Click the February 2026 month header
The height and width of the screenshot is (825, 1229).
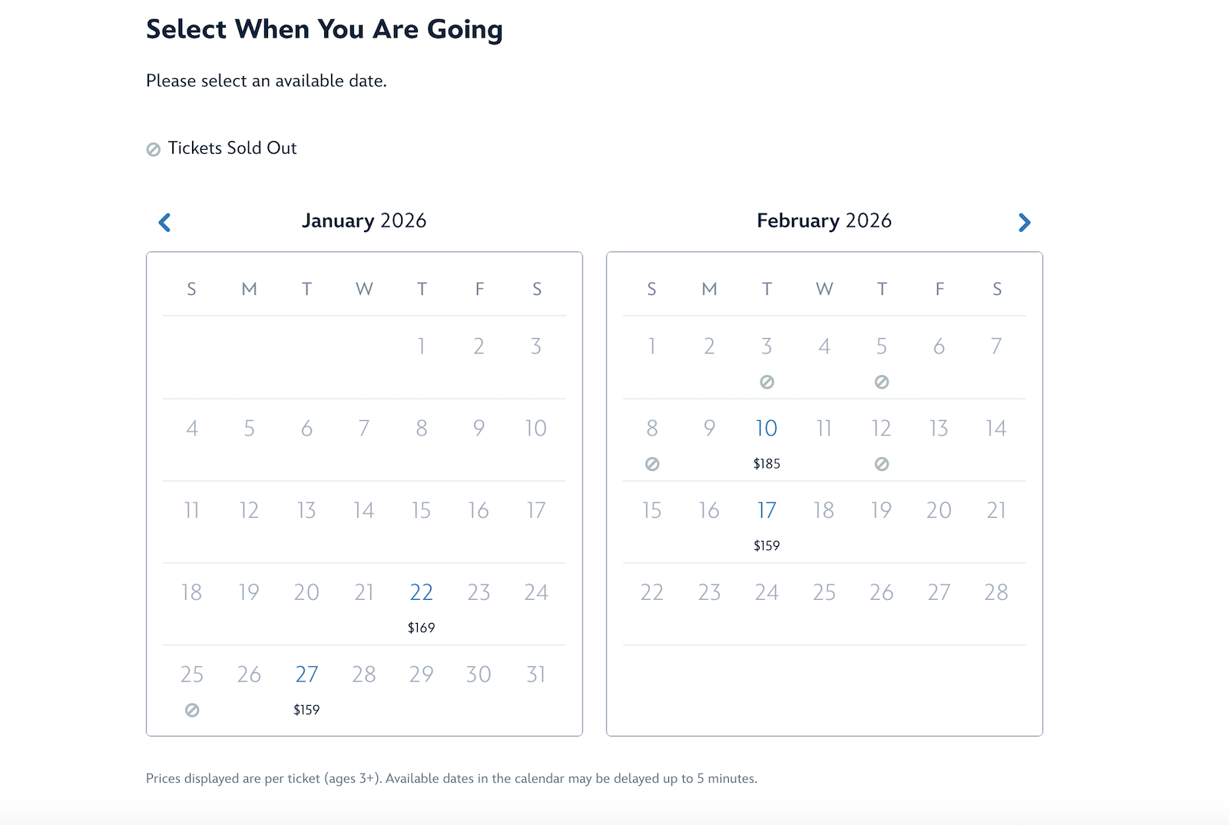(x=823, y=220)
